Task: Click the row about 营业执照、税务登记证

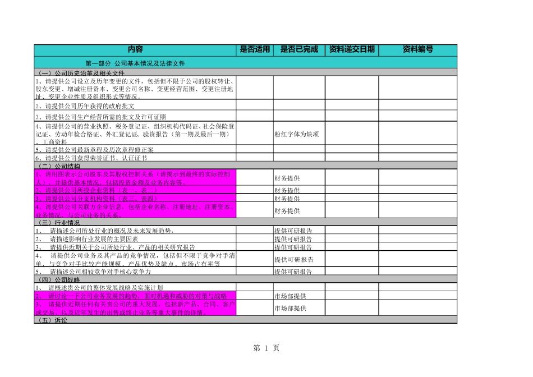Action: coord(135,134)
